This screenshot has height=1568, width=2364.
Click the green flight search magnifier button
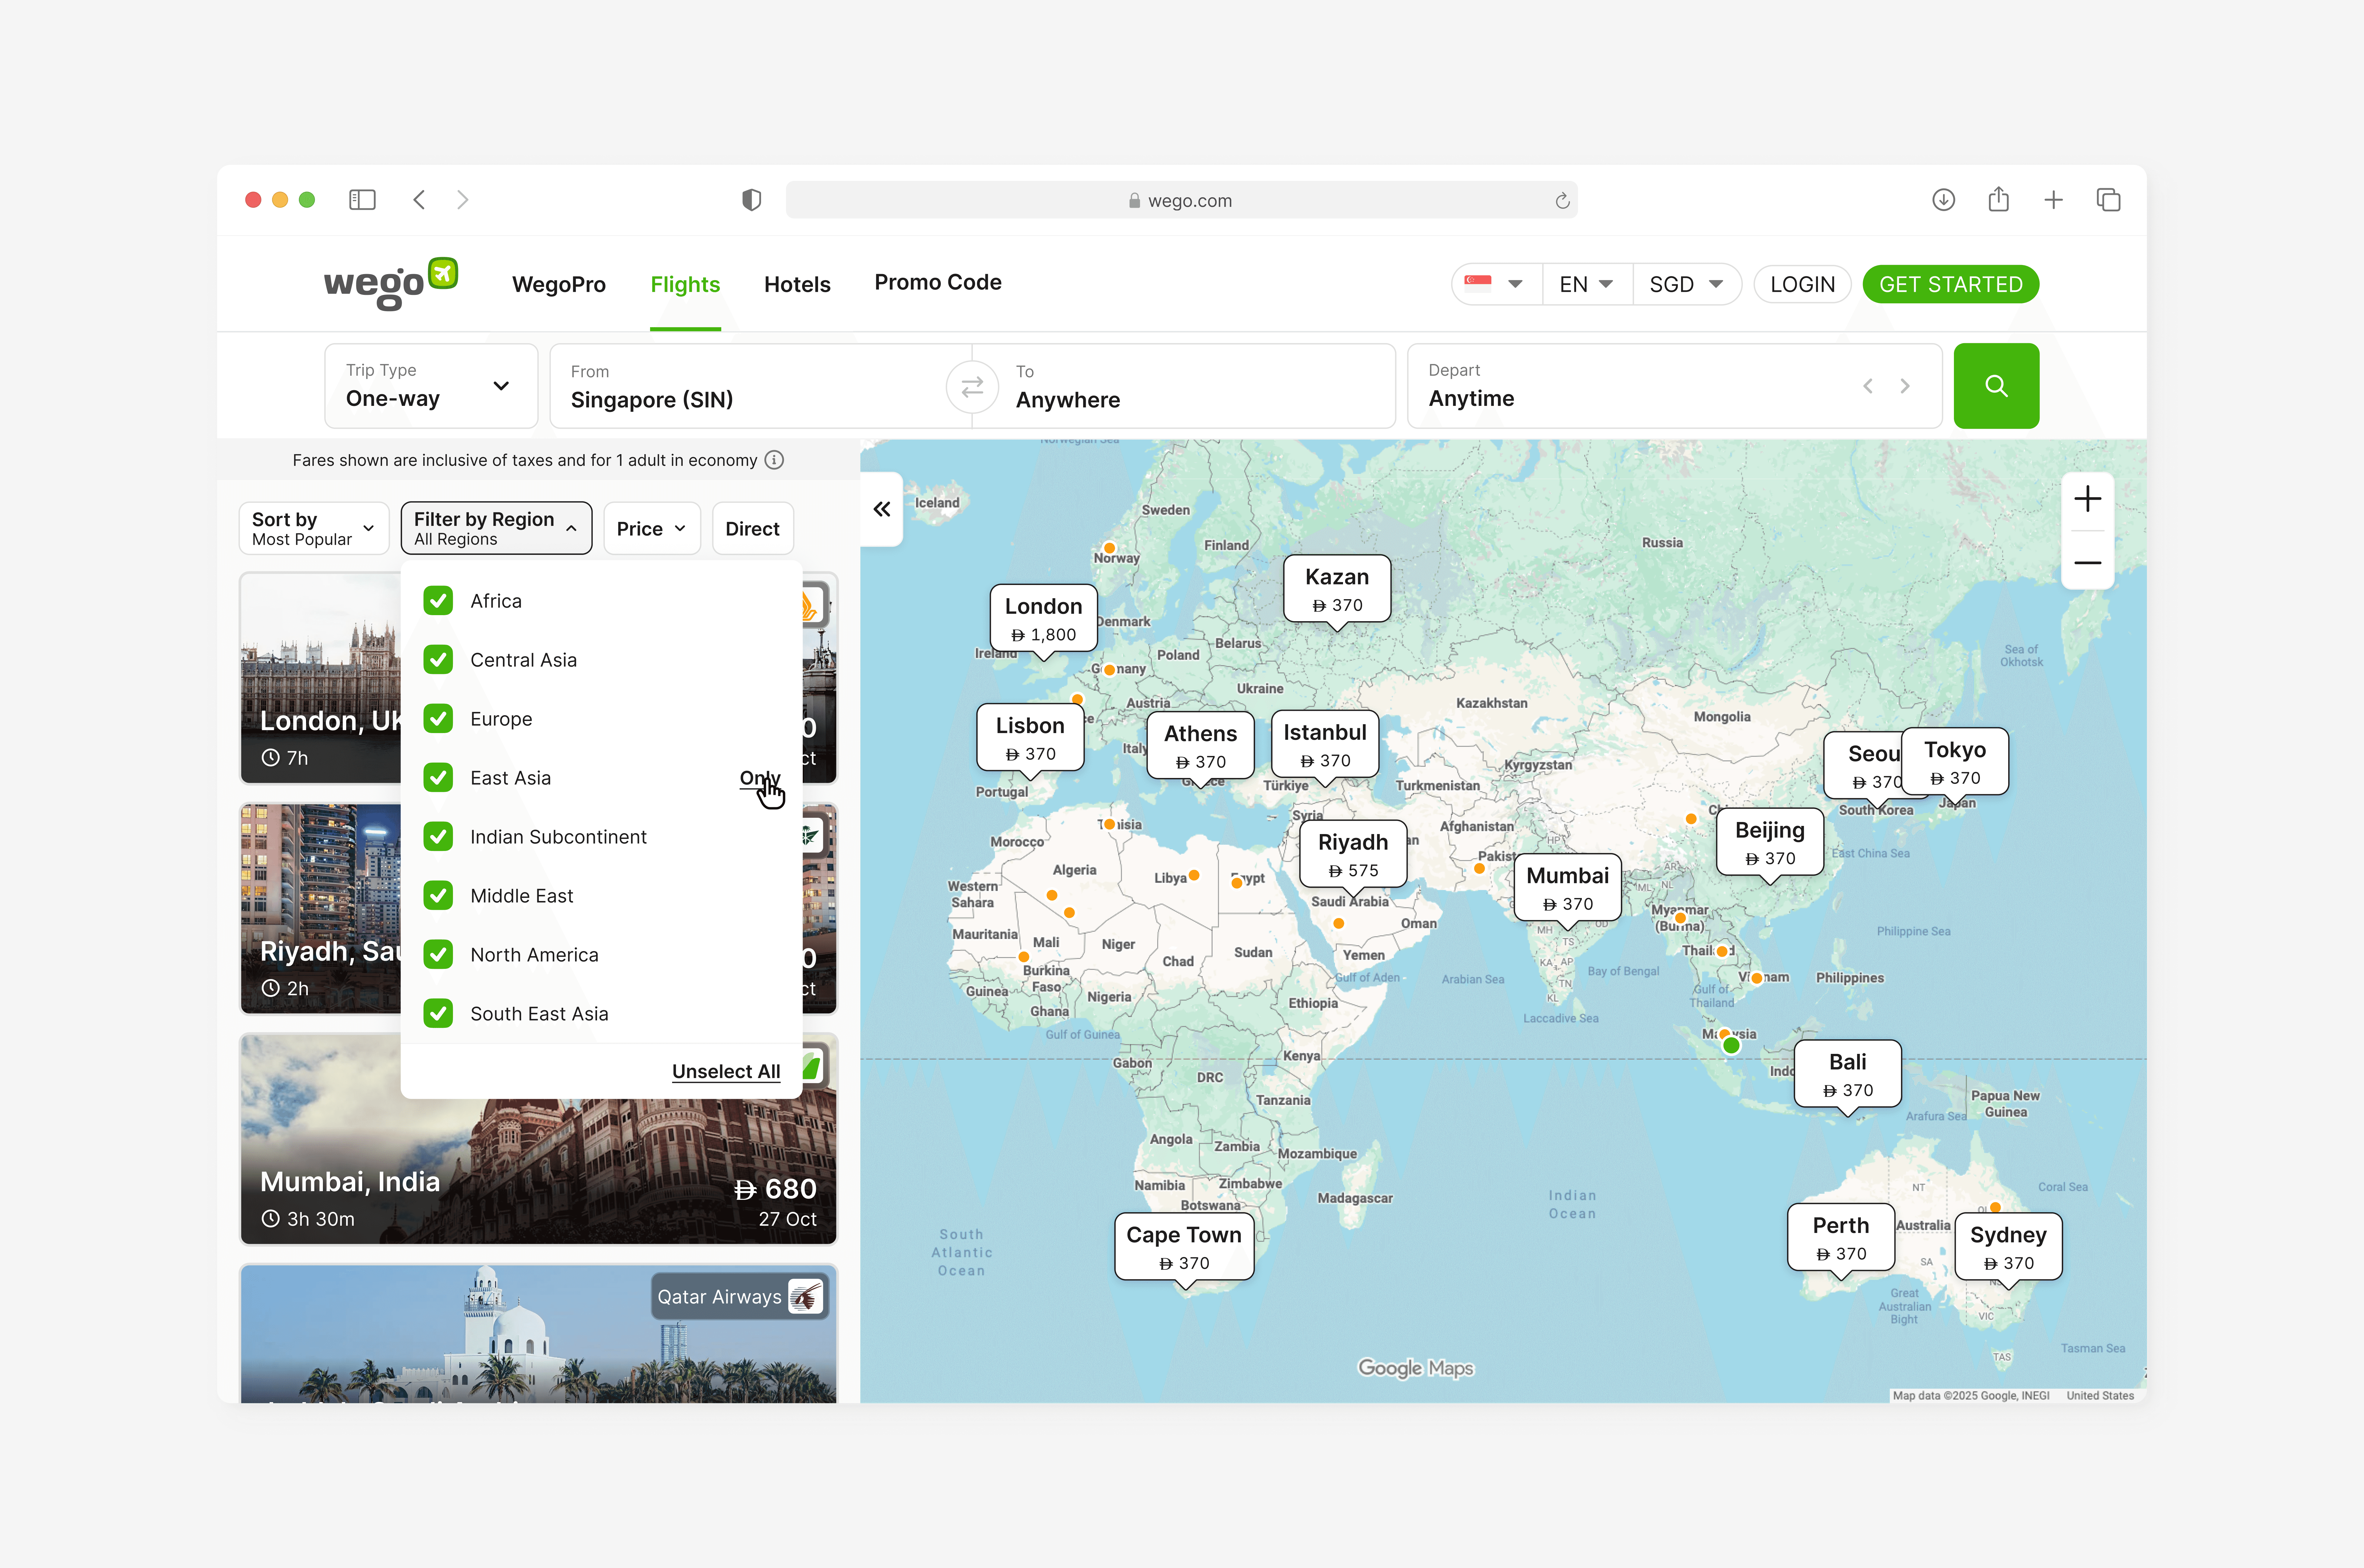(x=1996, y=386)
